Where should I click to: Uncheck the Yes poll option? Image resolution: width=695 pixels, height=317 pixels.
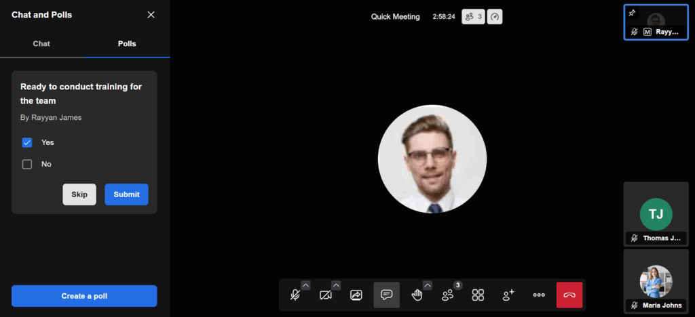tap(27, 142)
